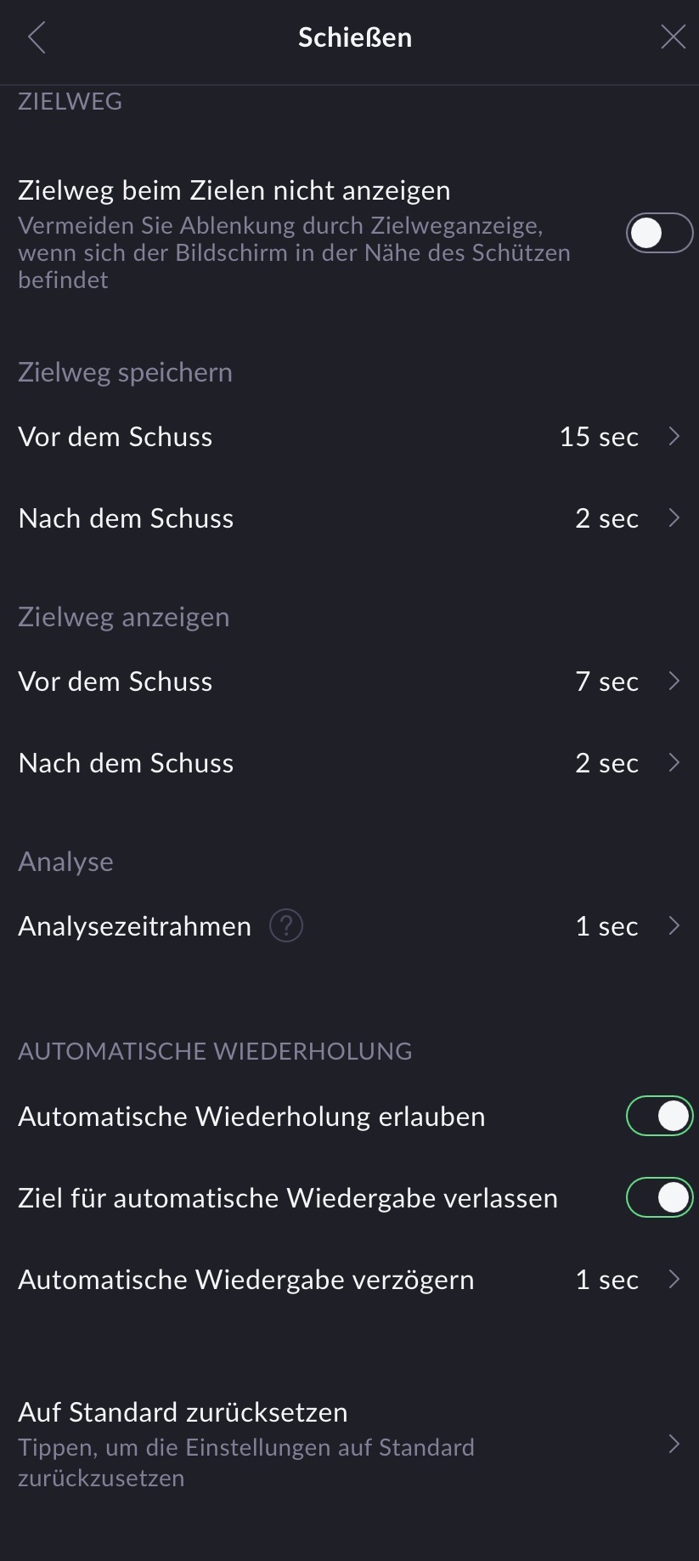This screenshot has width=699, height=1561.
Task: Expand 'Automatische Wiedergabe verzögern' chevron
Action: [x=674, y=1279]
